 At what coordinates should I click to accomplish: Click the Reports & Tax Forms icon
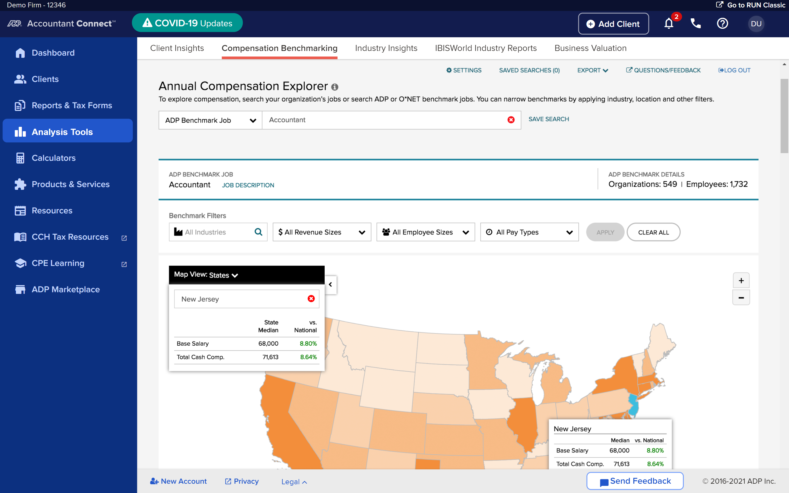(20, 105)
